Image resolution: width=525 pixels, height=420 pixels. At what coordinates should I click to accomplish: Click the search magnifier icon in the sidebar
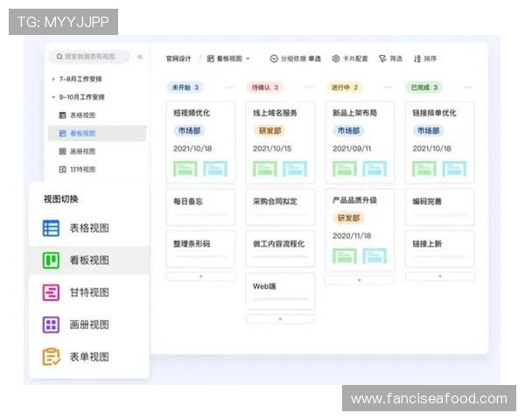coord(59,56)
